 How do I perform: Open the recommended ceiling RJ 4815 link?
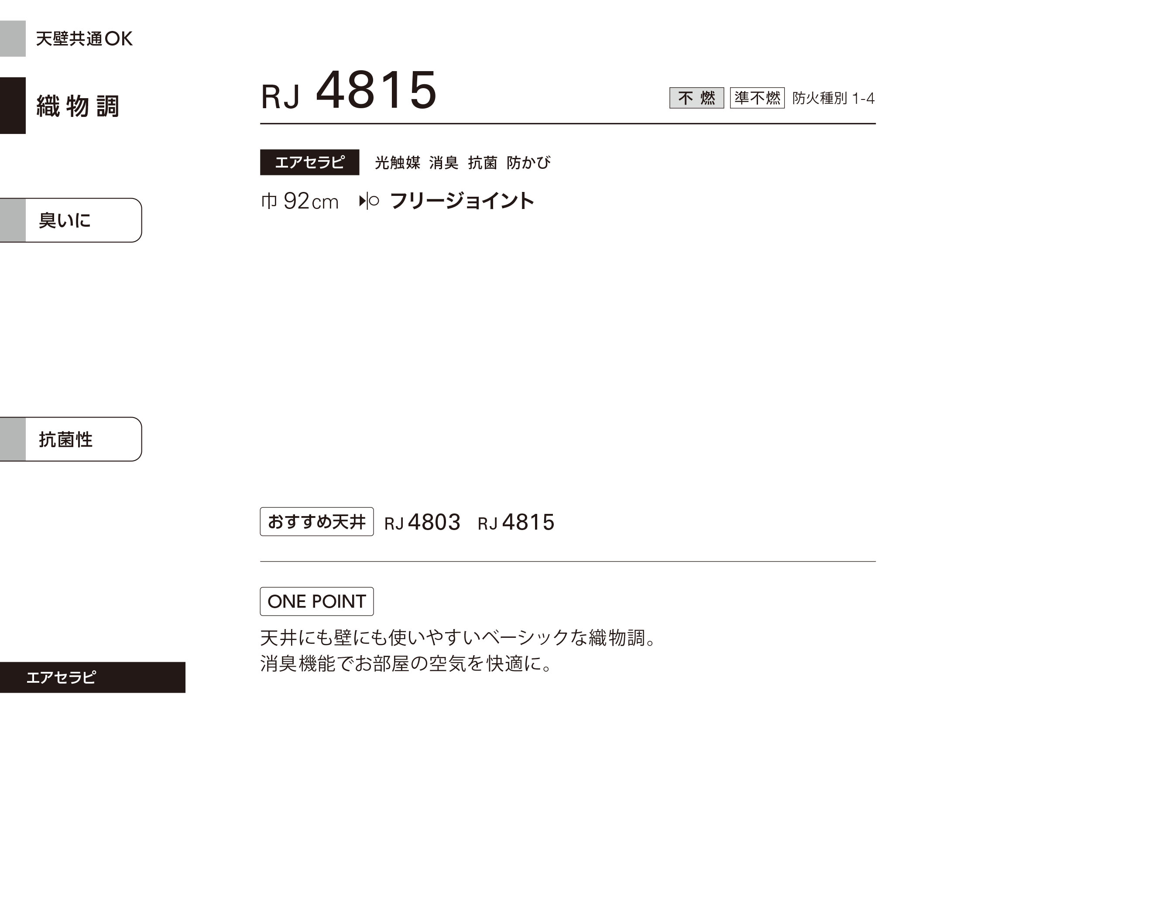(x=516, y=522)
